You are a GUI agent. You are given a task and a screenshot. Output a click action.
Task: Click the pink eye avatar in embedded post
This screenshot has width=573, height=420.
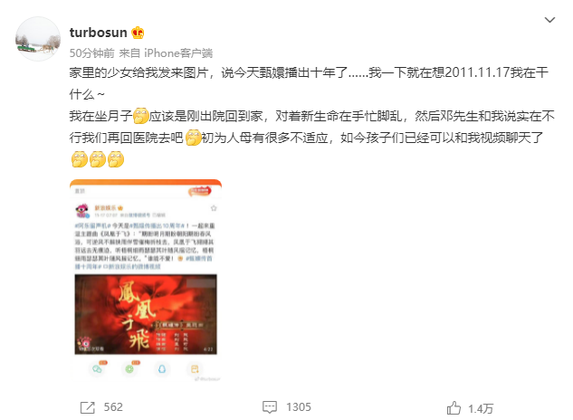82,210
